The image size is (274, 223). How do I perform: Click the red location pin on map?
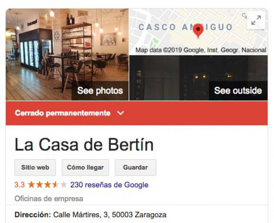[198, 31]
